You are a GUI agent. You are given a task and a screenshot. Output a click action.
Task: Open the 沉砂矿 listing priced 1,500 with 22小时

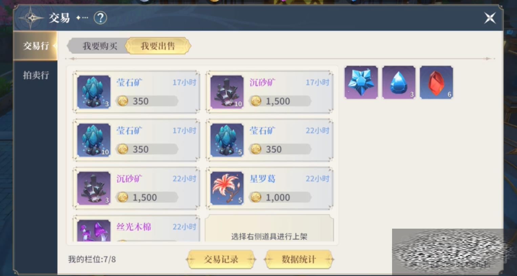pos(136,188)
